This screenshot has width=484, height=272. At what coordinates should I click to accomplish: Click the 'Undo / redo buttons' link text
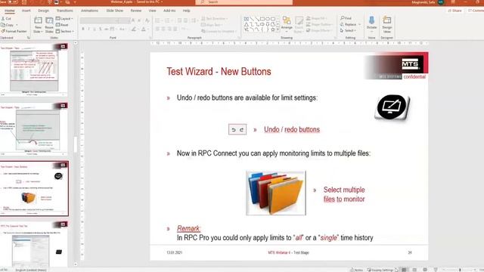[x=292, y=129]
